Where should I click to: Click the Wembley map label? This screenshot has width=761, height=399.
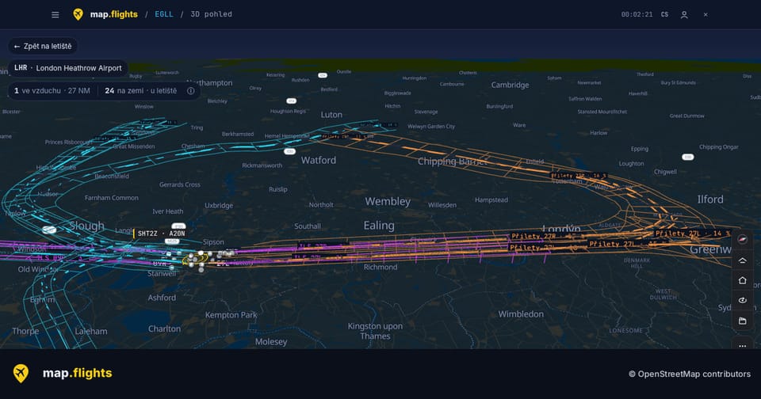point(388,201)
